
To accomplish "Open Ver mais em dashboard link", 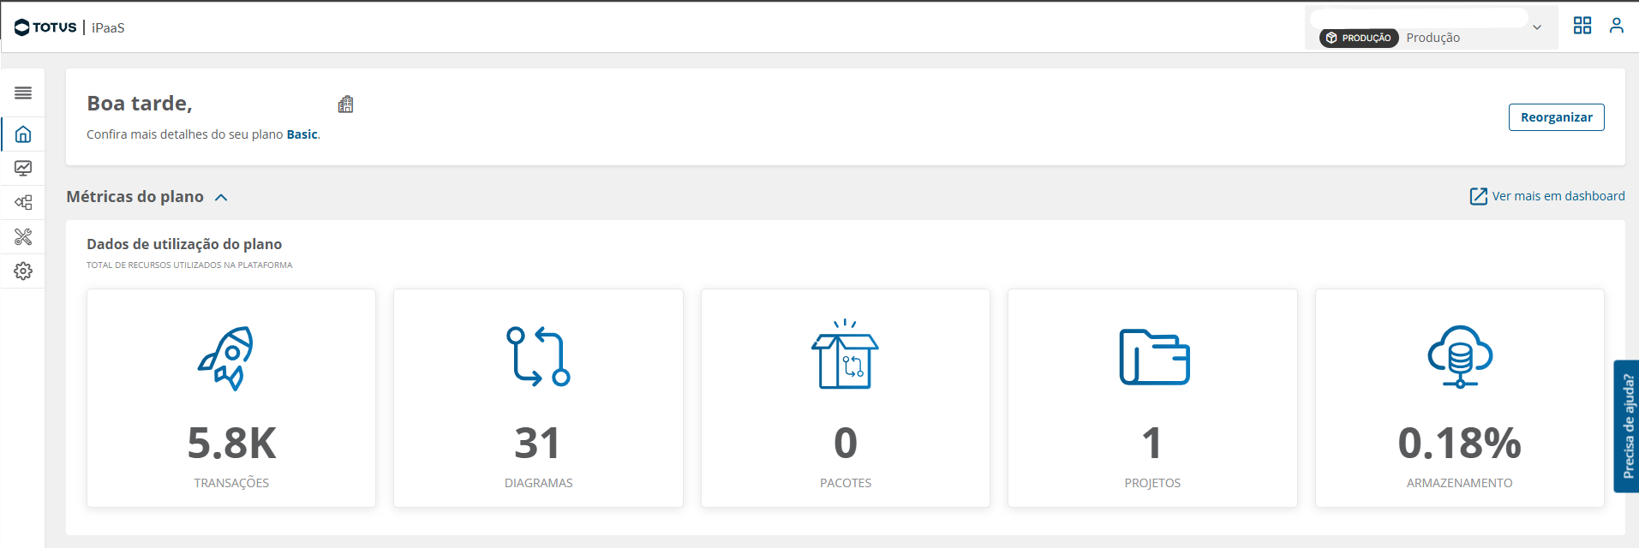I will pos(1558,196).
